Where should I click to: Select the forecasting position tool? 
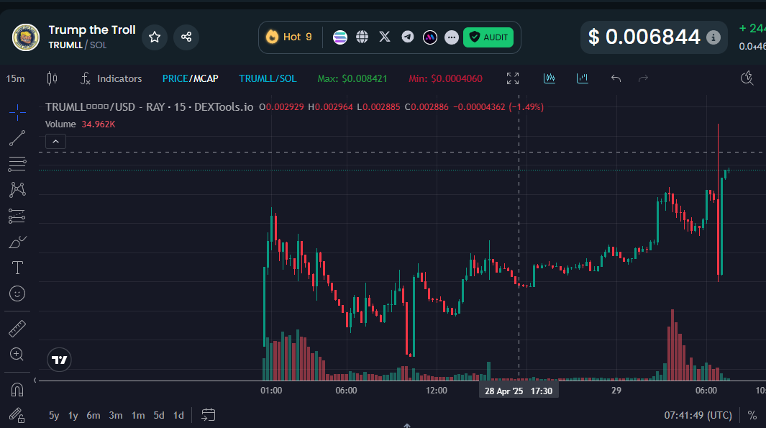click(x=17, y=216)
